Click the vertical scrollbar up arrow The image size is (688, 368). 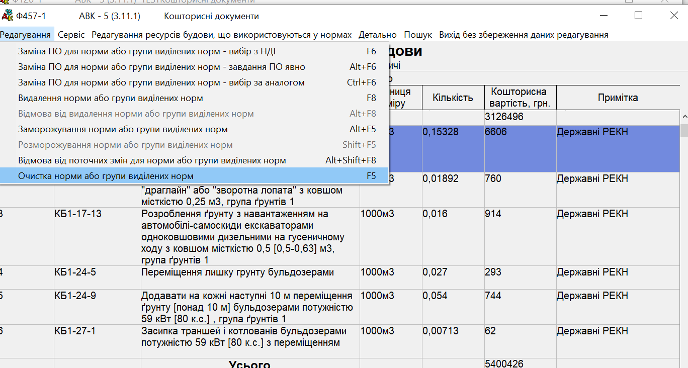[x=684, y=117]
